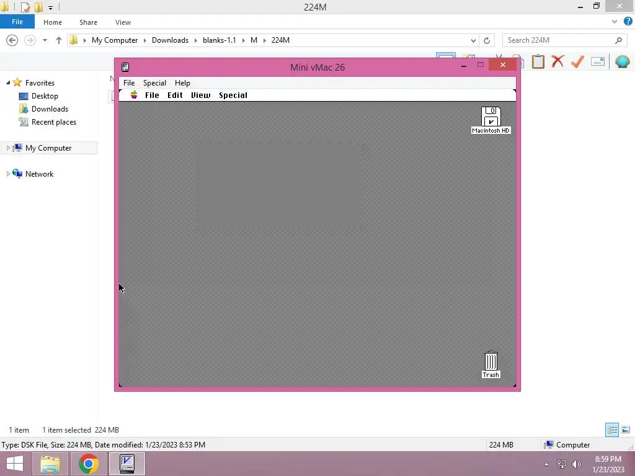The width and height of the screenshot is (635, 476).
Task: Open the emulated Mac File menu
Action: pyautogui.click(x=152, y=95)
